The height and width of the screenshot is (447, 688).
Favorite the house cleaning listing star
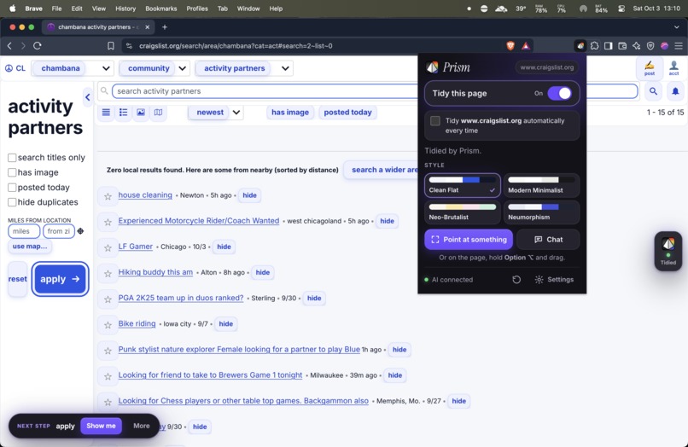pyautogui.click(x=108, y=196)
